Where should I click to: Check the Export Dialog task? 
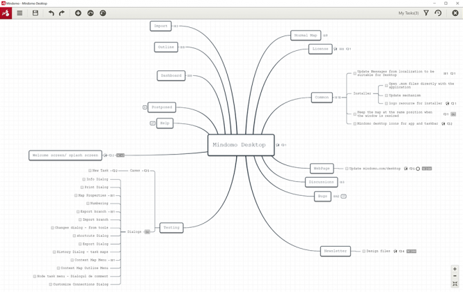(x=80, y=244)
